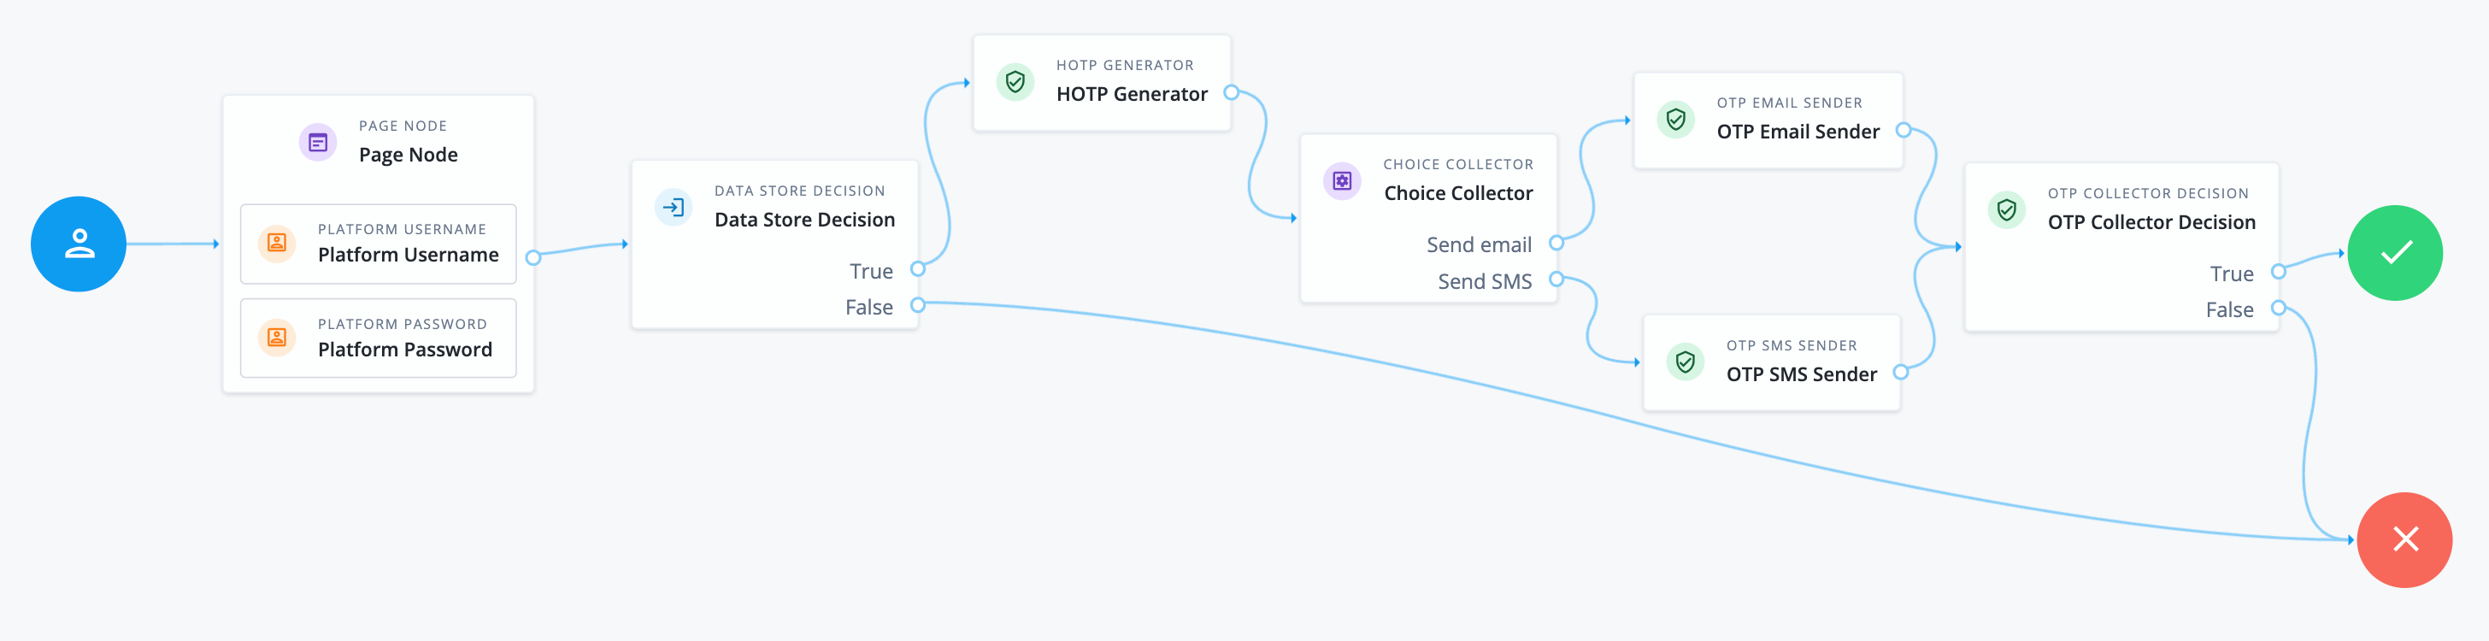
Task: Click the green success checkmark node
Action: coord(2394,253)
